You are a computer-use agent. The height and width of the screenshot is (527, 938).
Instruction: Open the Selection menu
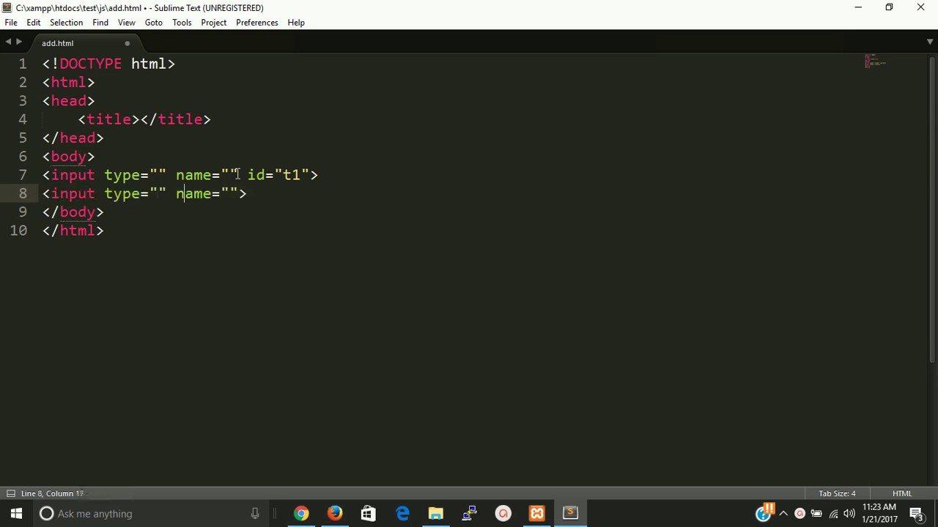point(66,23)
